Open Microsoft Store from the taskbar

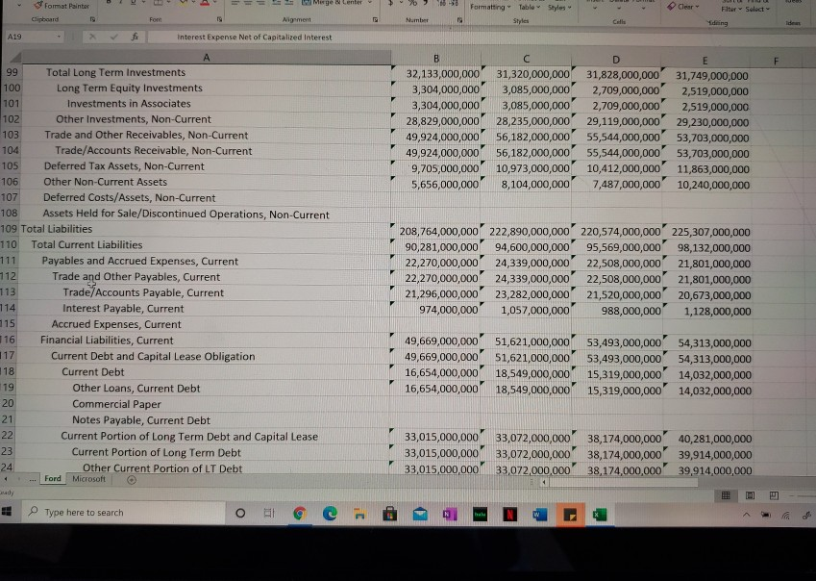click(390, 515)
